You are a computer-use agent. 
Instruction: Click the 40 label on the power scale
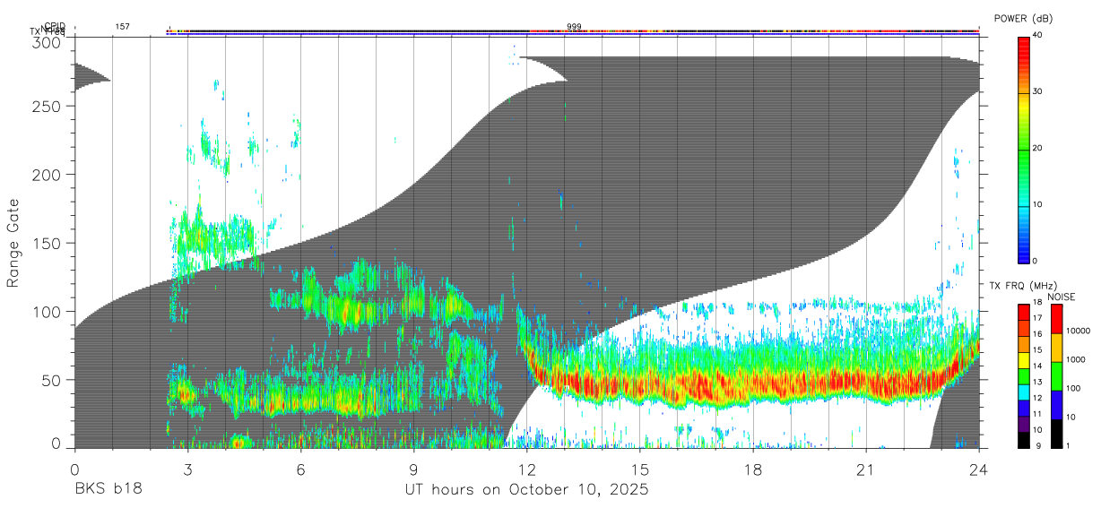[x=1037, y=36]
